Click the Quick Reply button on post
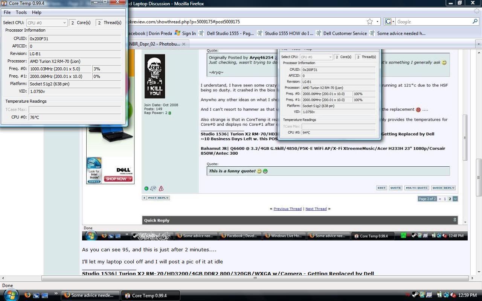Viewport: 482px width, 301px height. [443, 188]
